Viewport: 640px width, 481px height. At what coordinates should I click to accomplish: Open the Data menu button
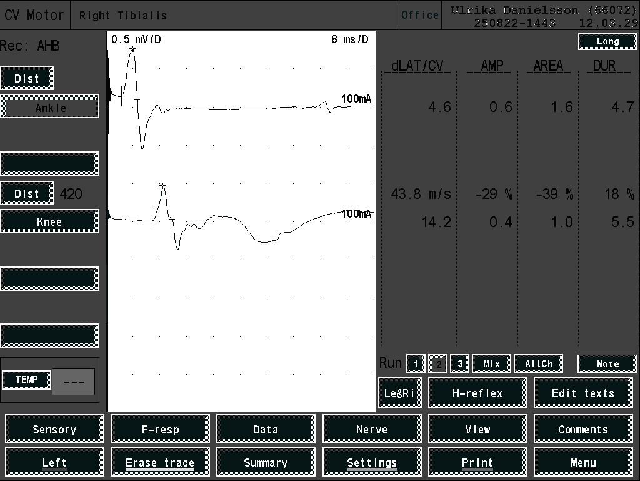point(266,429)
